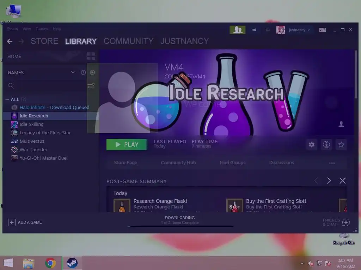361x270 pixels.
Task: Click the announcements megaphone icon
Action: click(x=254, y=30)
